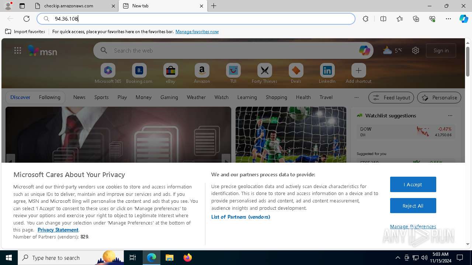Click Import favorites

click(25, 32)
